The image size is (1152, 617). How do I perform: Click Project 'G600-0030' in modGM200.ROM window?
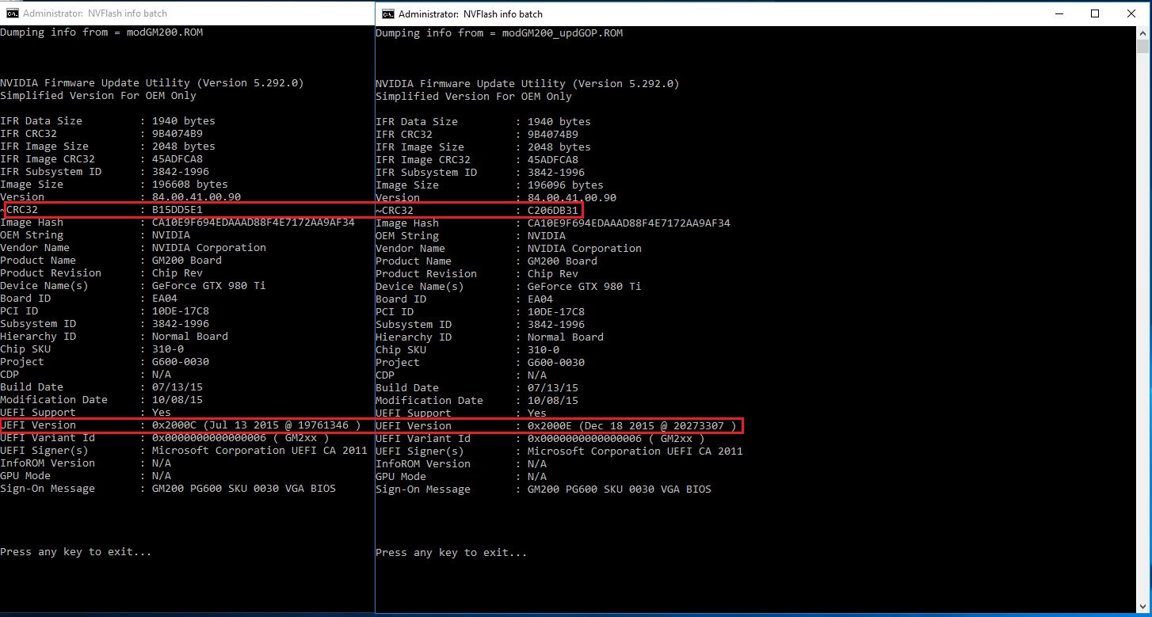181,362
